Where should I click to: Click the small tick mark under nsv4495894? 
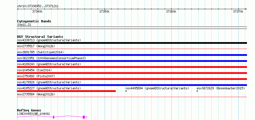coord(126,91)
